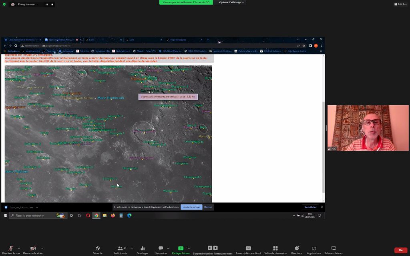Click the Masquer link in sharing bar
The width and height of the screenshot is (410, 256).
(x=208, y=207)
